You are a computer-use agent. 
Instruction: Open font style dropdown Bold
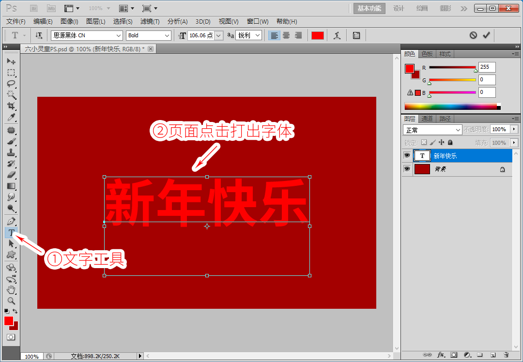pos(149,35)
